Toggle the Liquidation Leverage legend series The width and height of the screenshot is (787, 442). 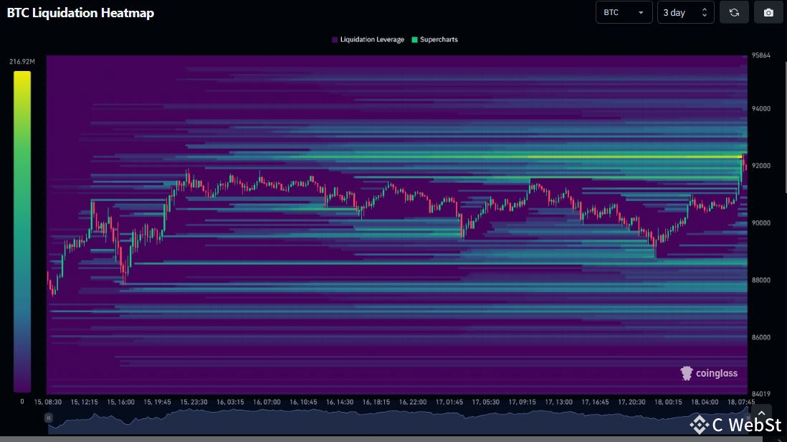coord(368,39)
